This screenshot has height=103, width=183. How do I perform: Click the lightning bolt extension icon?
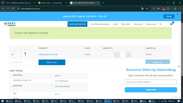point(158,9)
